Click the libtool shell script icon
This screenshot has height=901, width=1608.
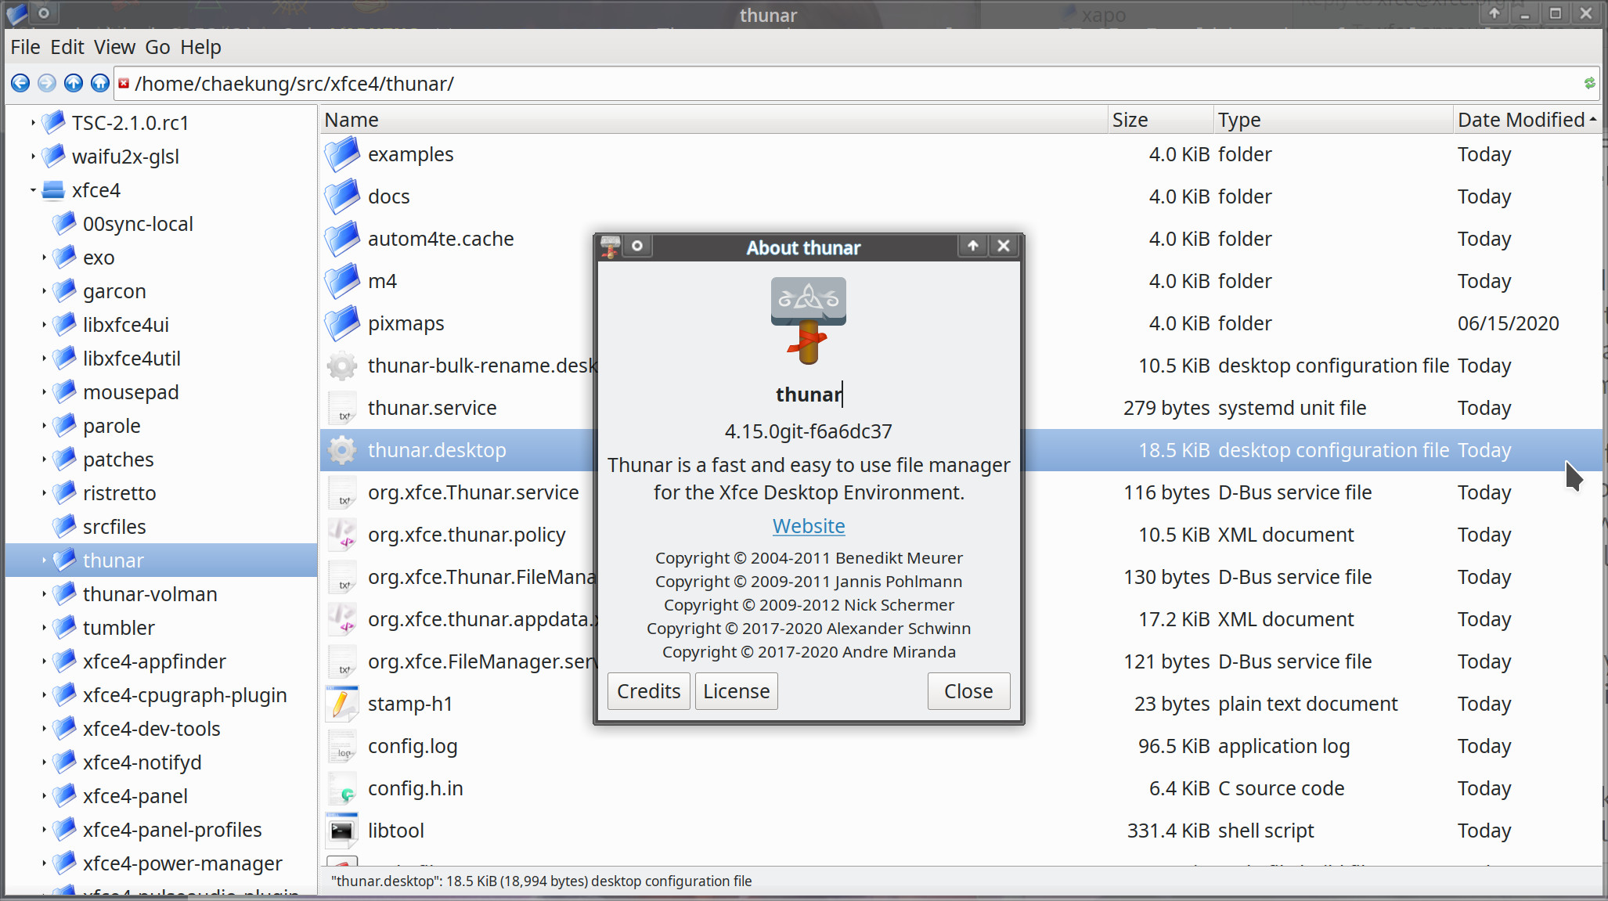pyautogui.click(x=342, y=831)
